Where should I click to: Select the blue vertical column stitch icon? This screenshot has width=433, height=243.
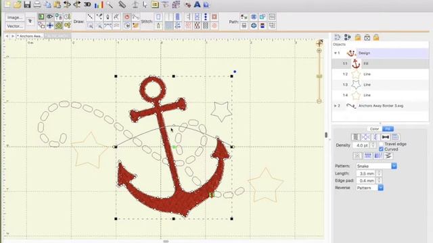[177, 17]
